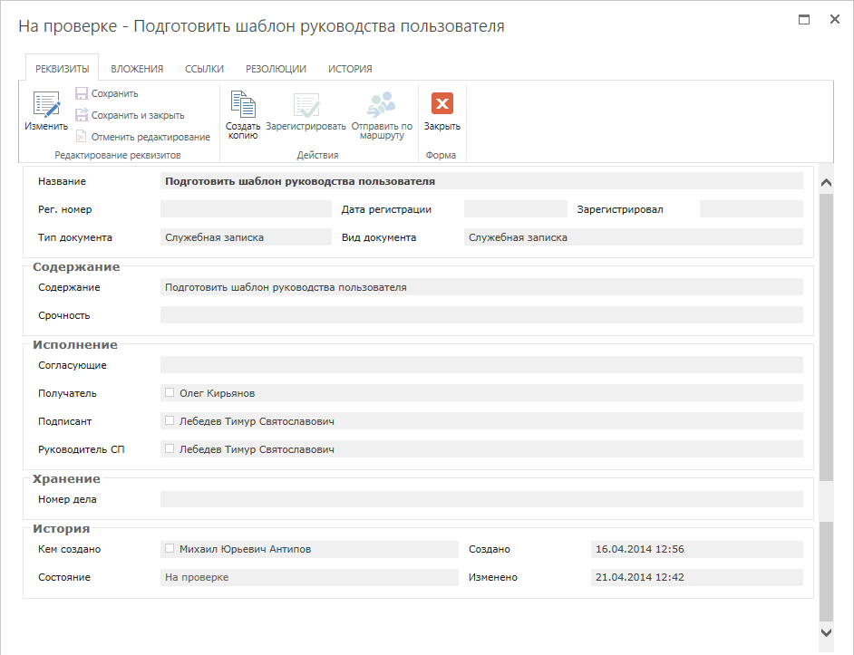Click the Изменить edit icon

(45, 105)
